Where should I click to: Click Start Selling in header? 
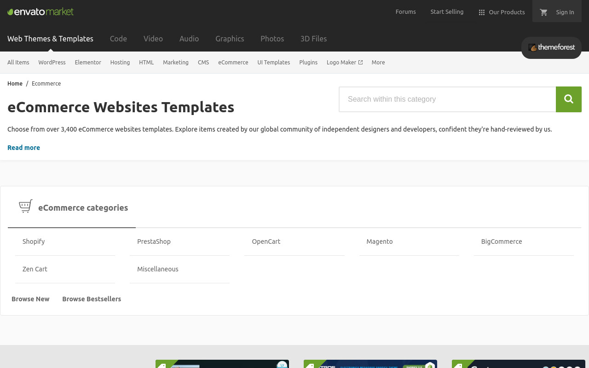447,12
